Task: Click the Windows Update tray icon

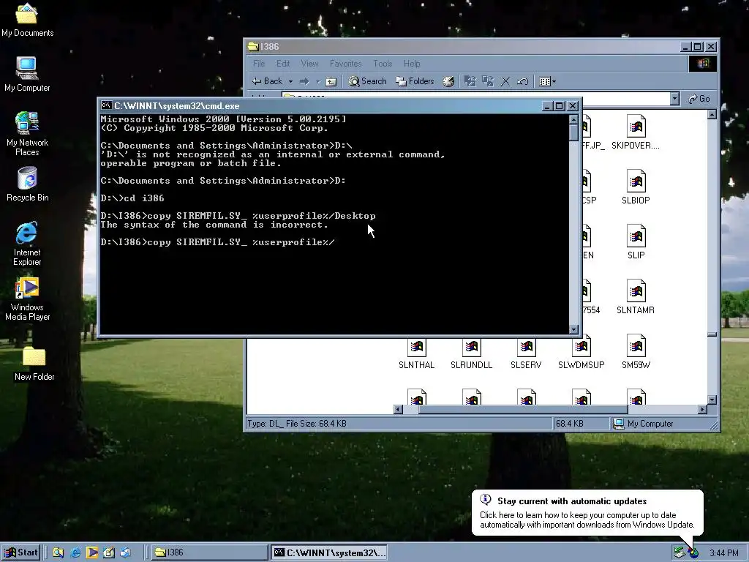Action: point(693,553)
